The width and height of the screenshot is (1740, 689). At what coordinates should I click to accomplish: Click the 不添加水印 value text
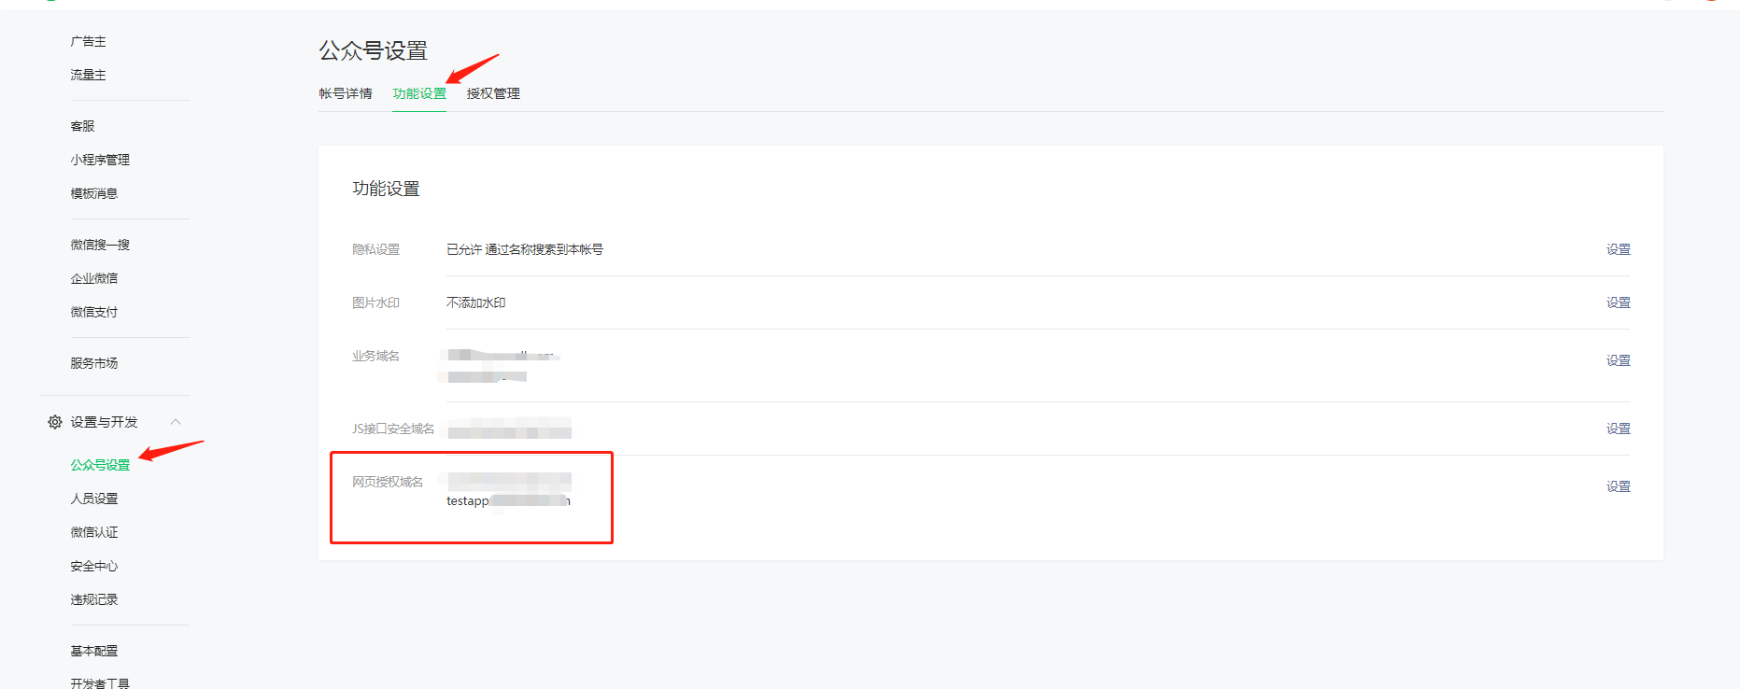476,302
